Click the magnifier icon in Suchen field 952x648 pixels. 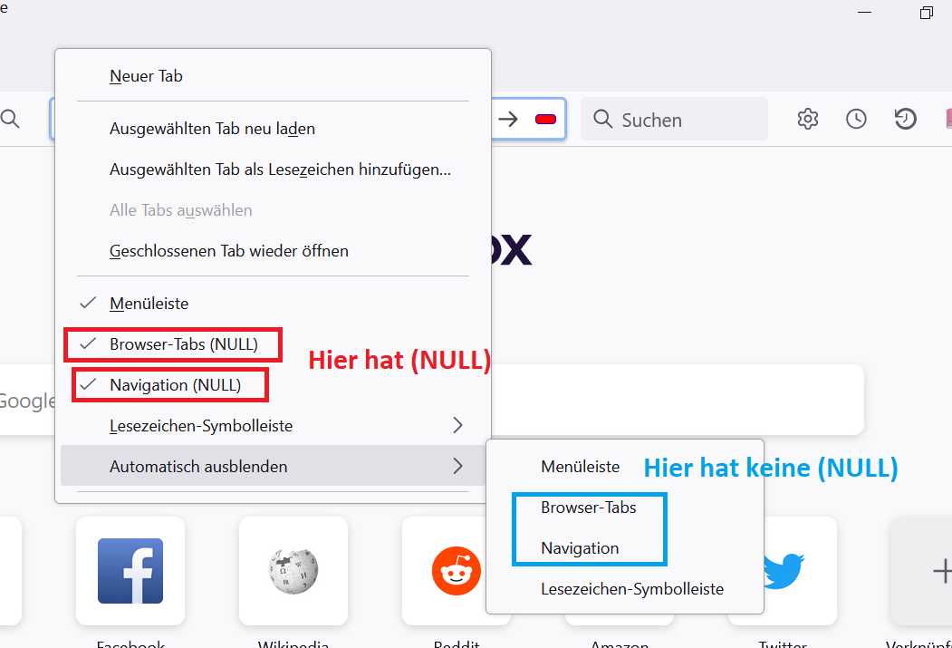coord(602,119)
